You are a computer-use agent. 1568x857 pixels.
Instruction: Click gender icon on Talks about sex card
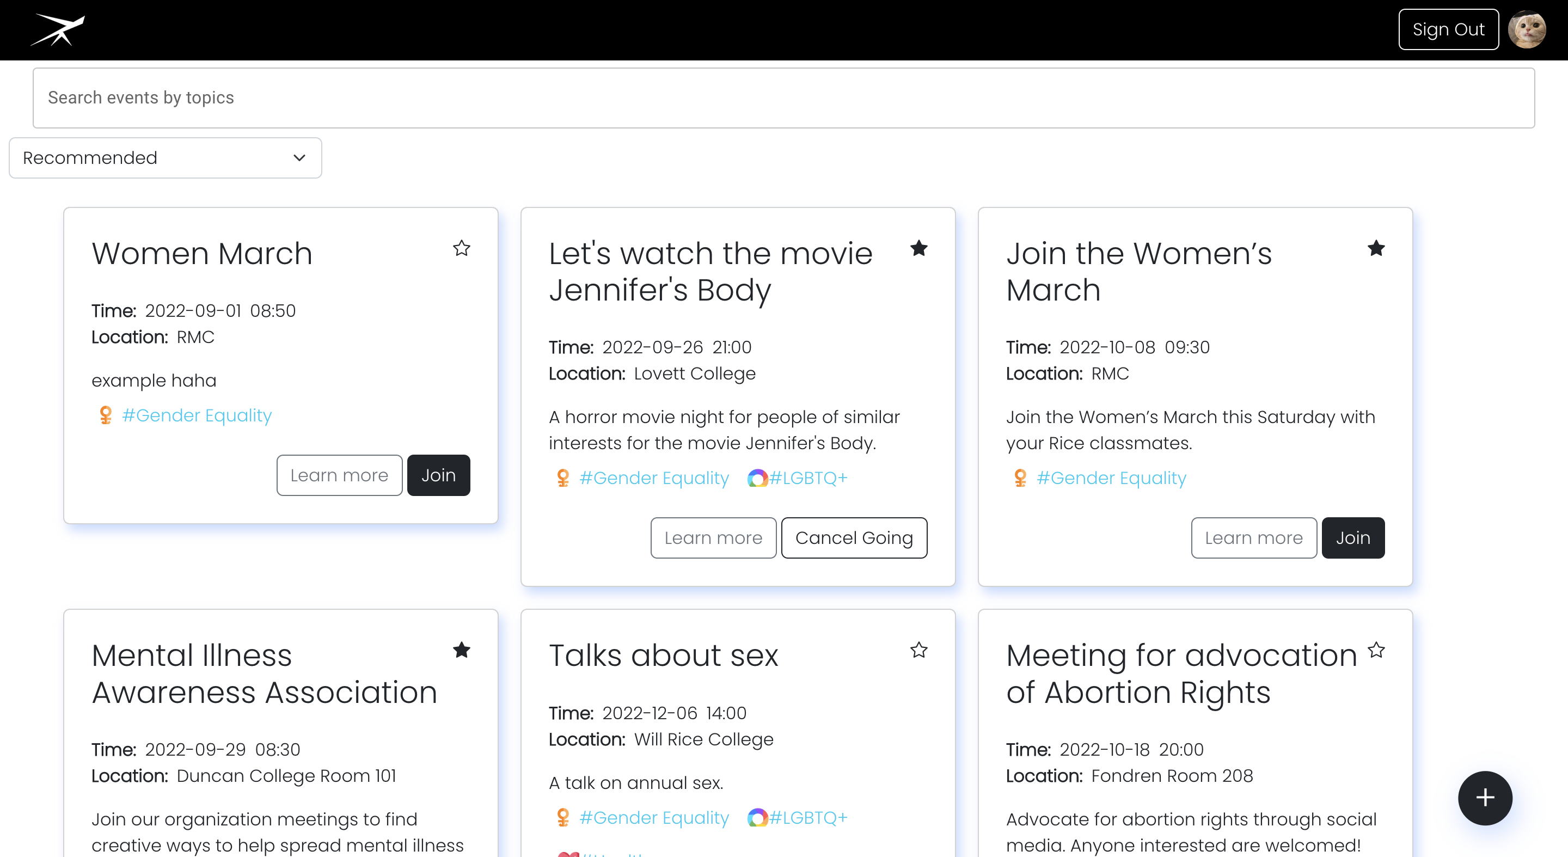(563, 817)
